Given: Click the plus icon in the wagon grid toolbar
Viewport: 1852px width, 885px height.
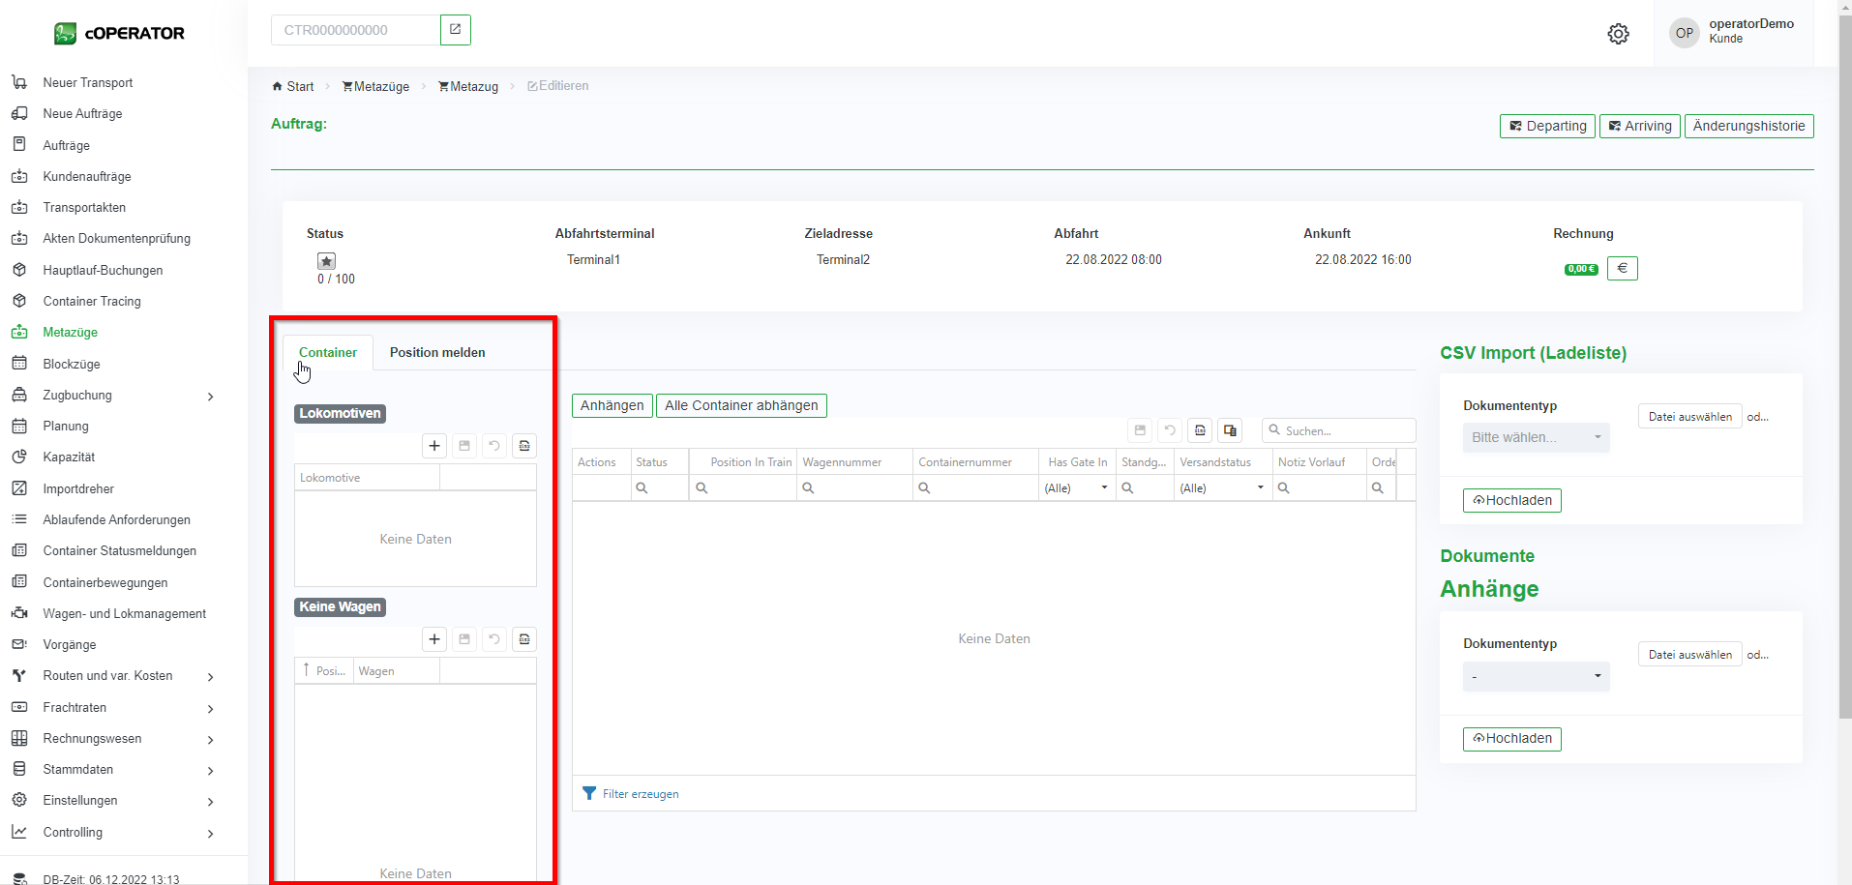Looking at the screenshot, I should pos(434,639).
